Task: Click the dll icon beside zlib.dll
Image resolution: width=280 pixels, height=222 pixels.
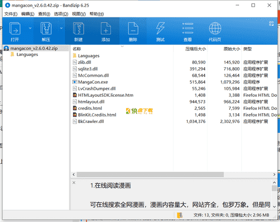Action: tap(75, 62)
